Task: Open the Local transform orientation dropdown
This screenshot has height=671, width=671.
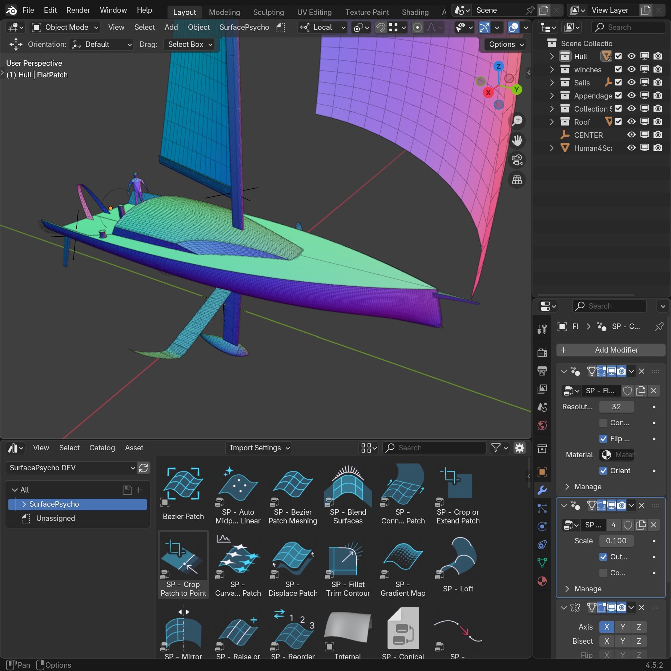Action: point(322,27)
